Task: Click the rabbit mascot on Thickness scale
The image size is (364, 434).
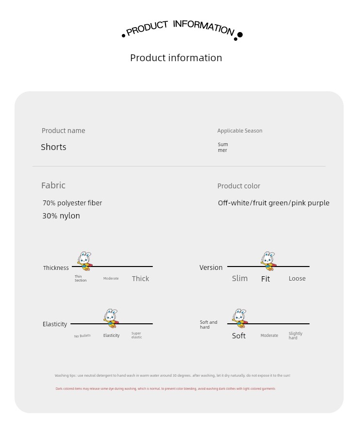Action: 84,261
